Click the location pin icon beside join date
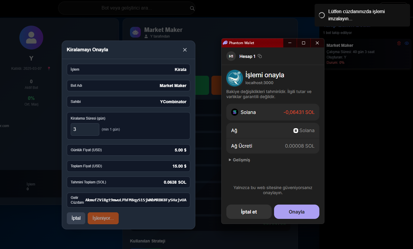The height and width of the screenshot is (249, 413). (49, 69)
